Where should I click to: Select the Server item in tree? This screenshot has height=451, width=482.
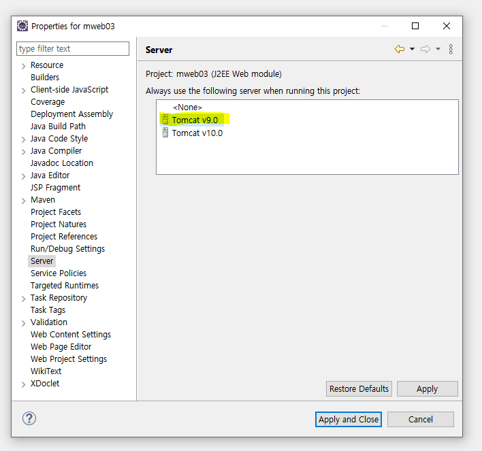tap(42, 261)
